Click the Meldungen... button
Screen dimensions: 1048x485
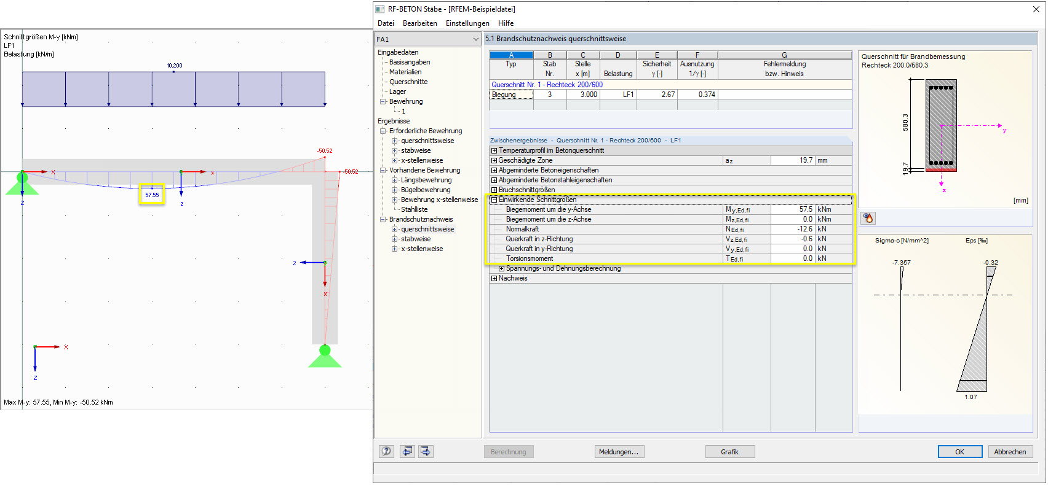coord(619,452)
